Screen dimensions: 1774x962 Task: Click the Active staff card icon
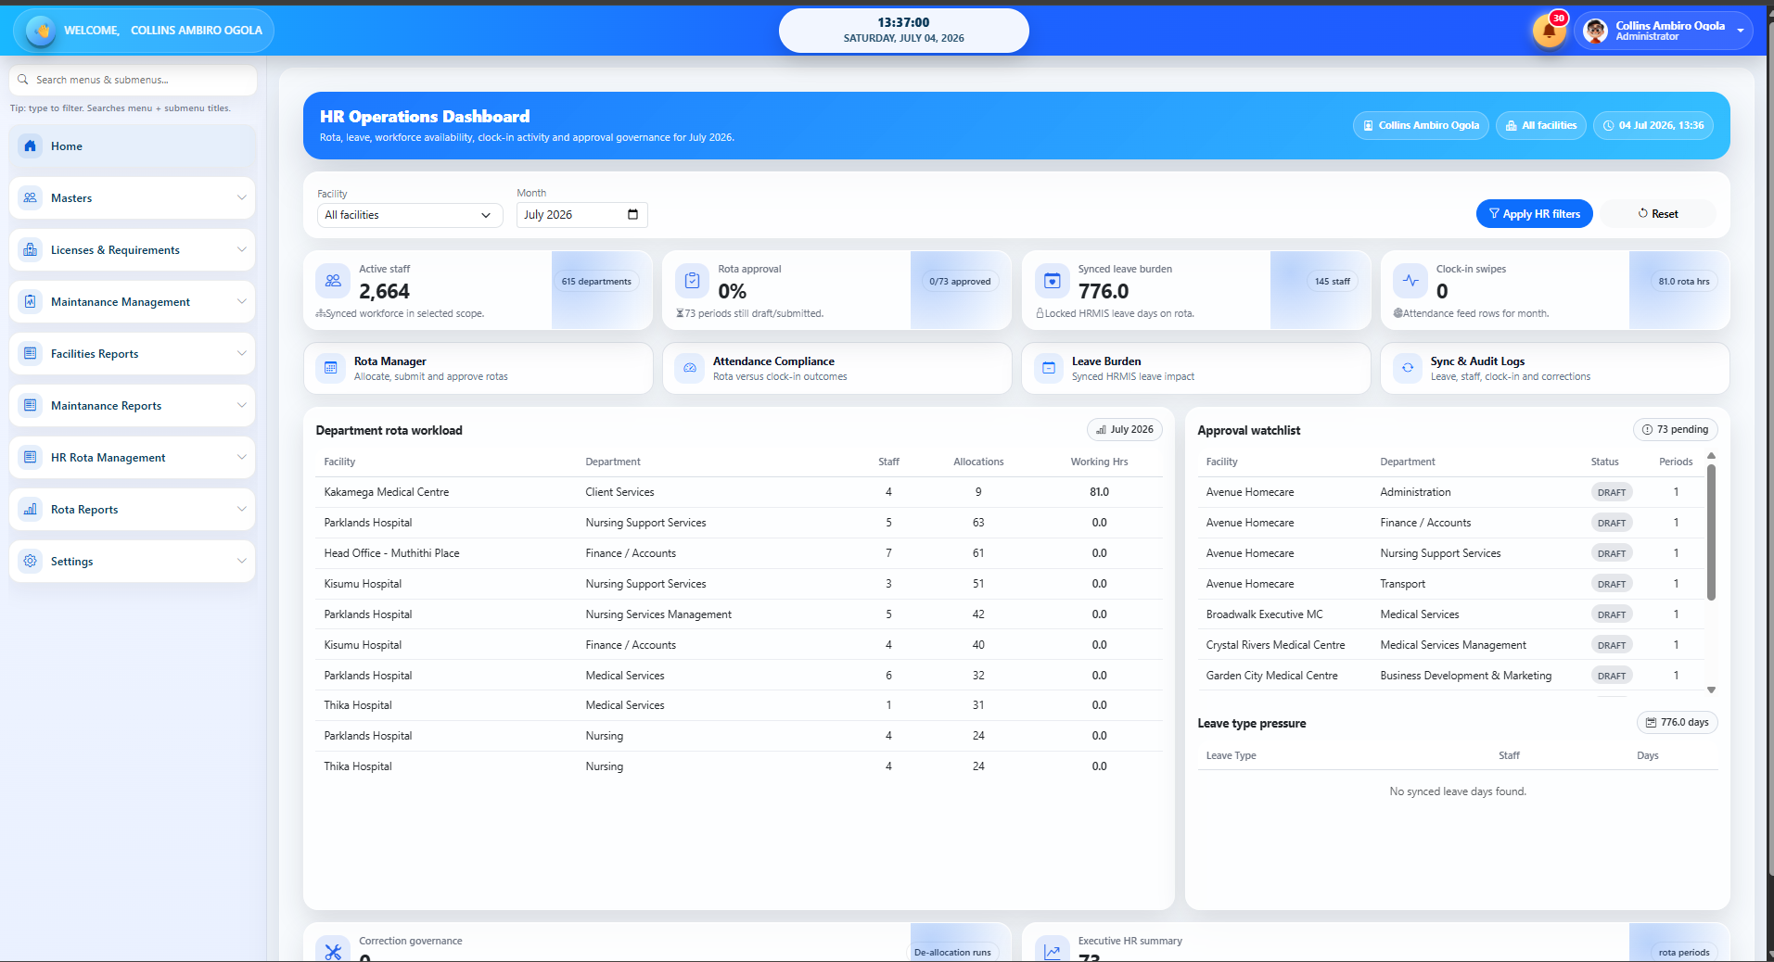point(333,280)
